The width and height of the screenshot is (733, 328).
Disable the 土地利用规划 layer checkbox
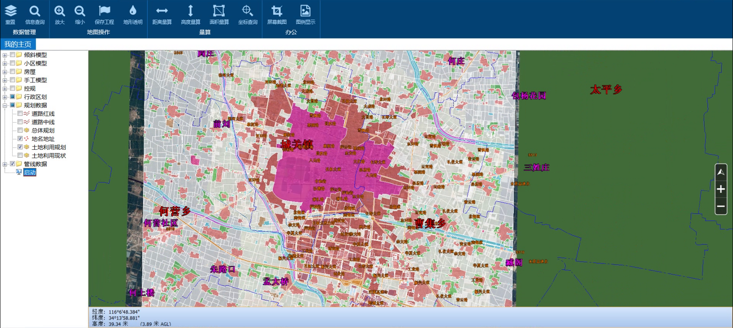coord(20,147)
